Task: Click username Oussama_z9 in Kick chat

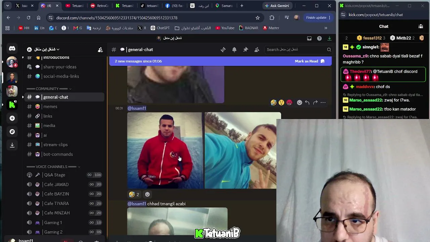Action: [x=355, y=56]
